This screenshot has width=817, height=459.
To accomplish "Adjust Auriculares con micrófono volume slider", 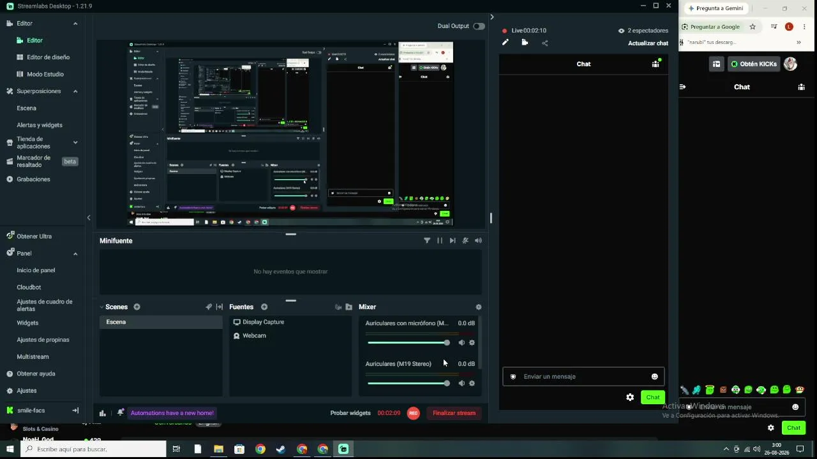I will [408, 342].
